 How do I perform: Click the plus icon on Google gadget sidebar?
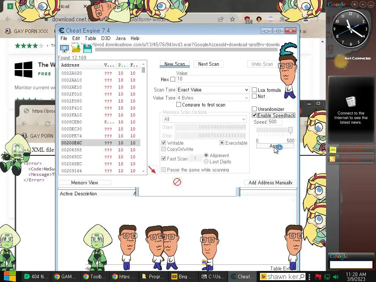355,4
